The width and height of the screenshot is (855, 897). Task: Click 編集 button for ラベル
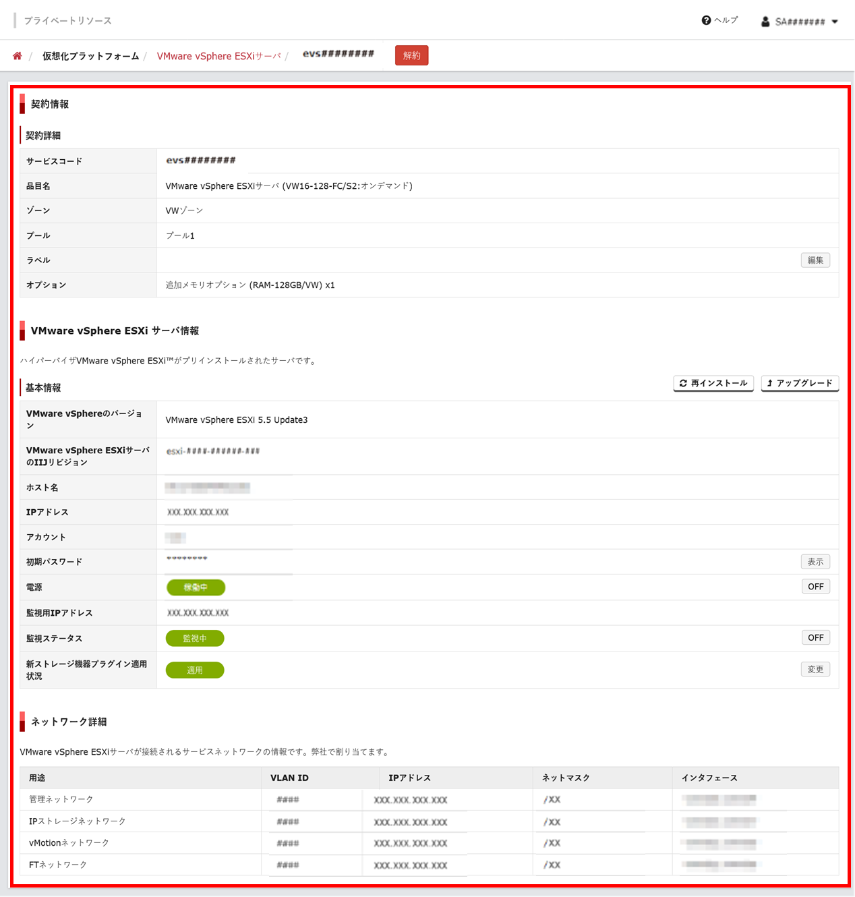pyautogui.click(x=815, y=260)
